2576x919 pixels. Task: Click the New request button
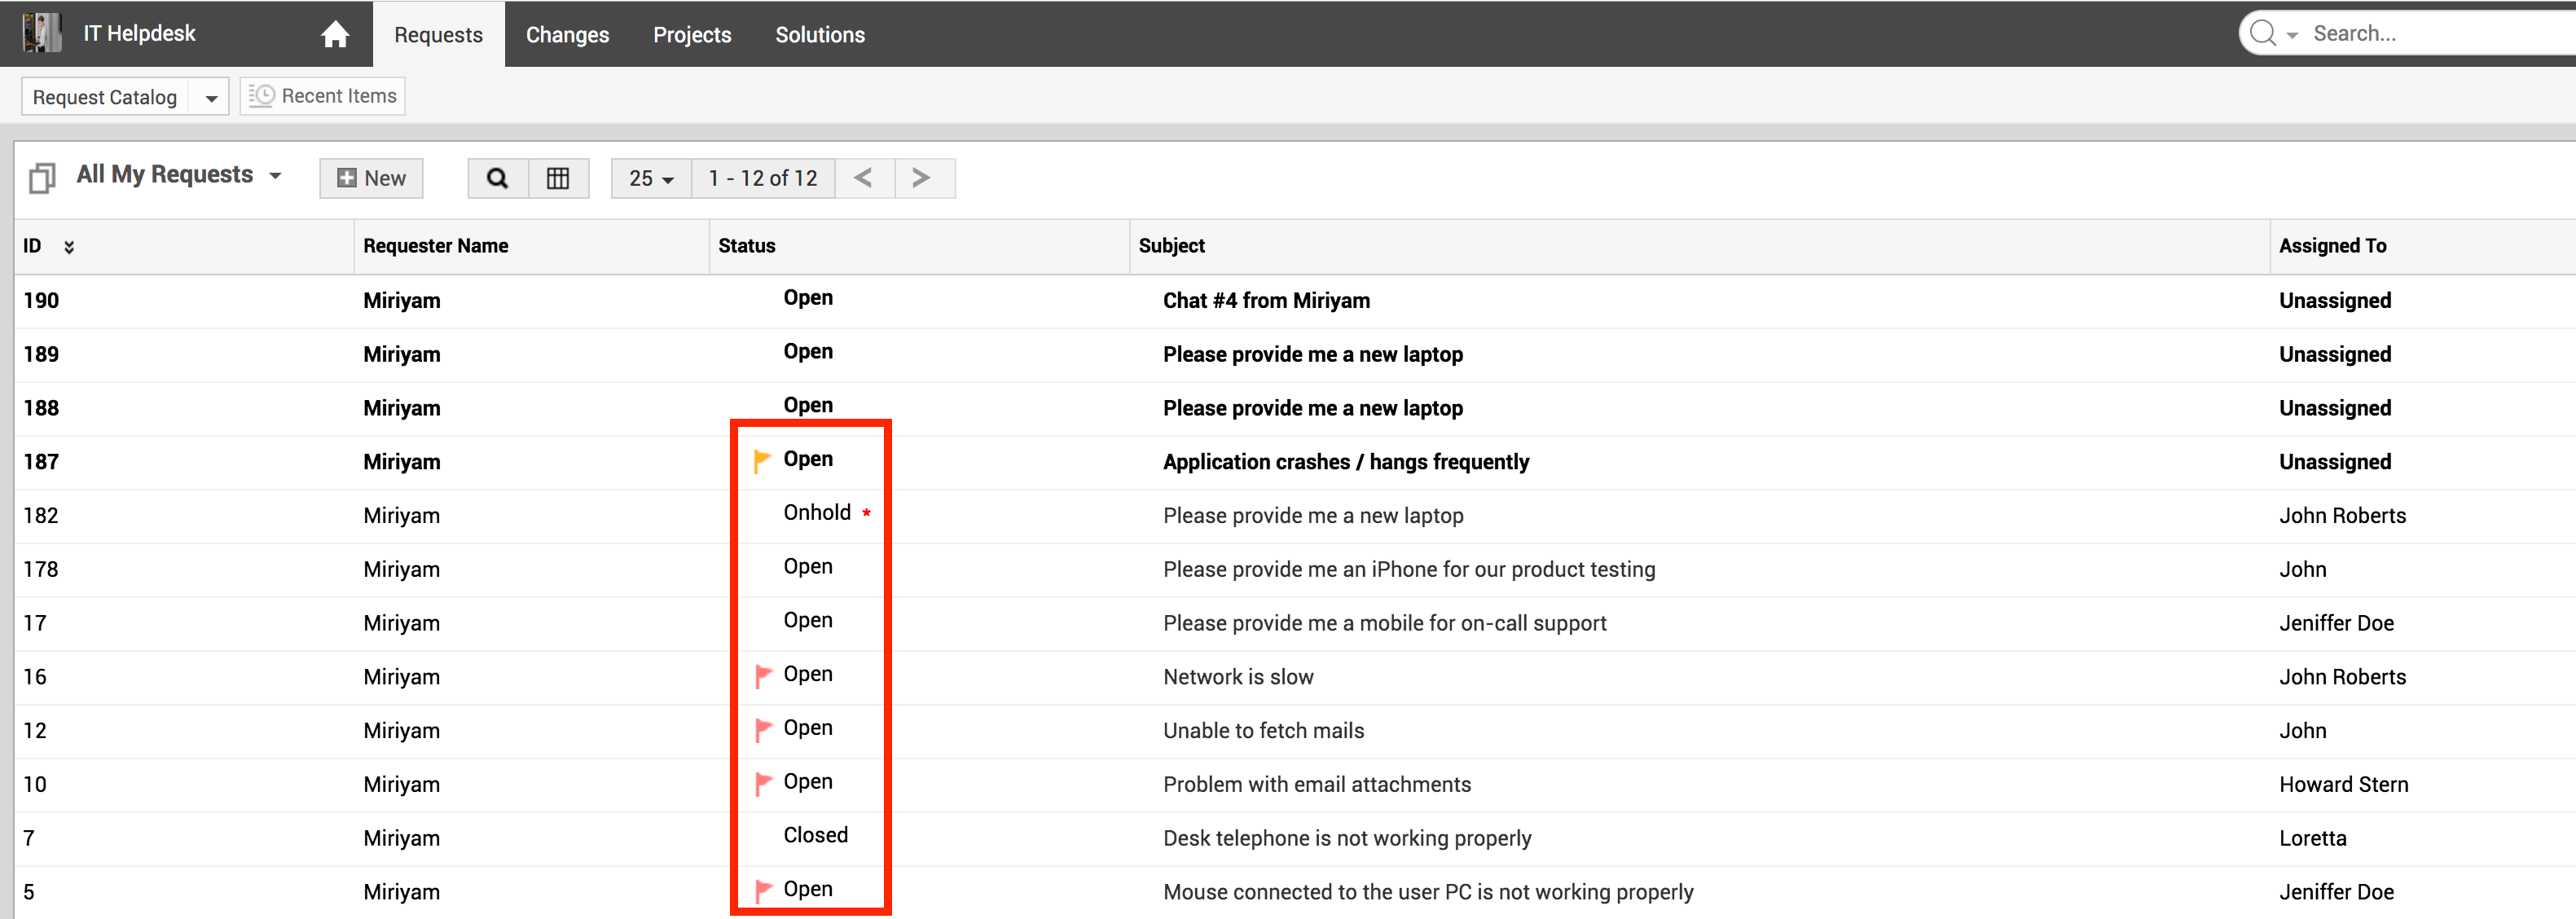click(371, 178)
